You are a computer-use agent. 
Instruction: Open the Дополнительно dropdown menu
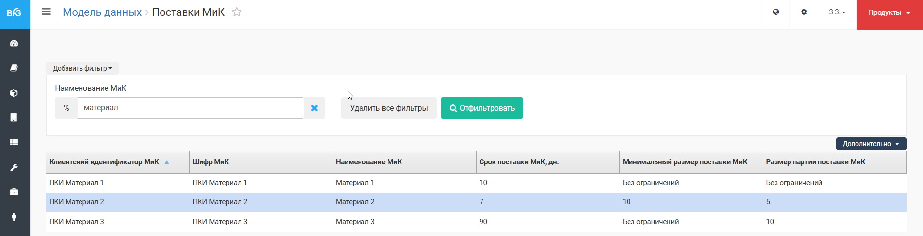[x=871, y=144]
